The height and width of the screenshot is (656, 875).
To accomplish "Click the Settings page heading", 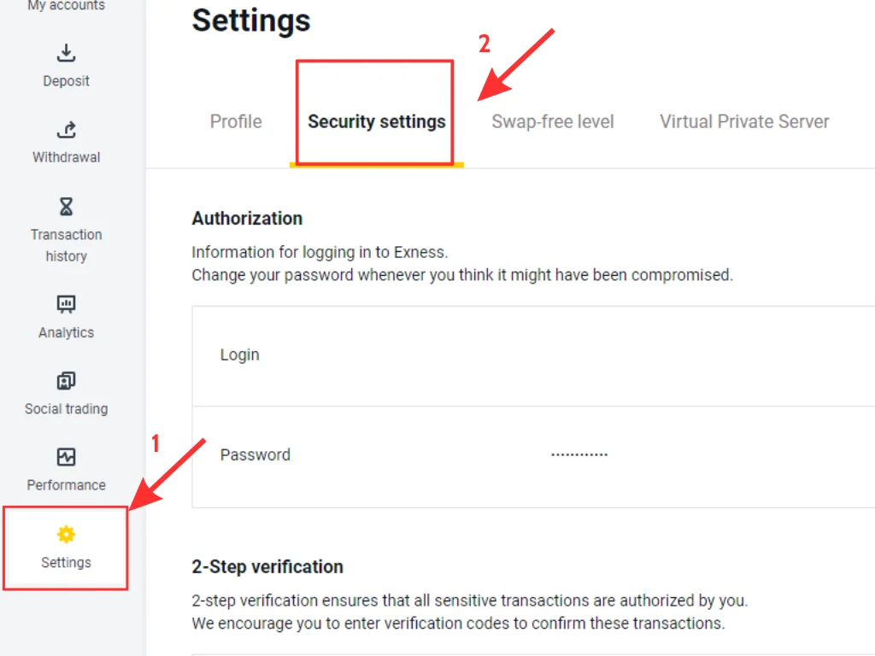I will 251,20.
